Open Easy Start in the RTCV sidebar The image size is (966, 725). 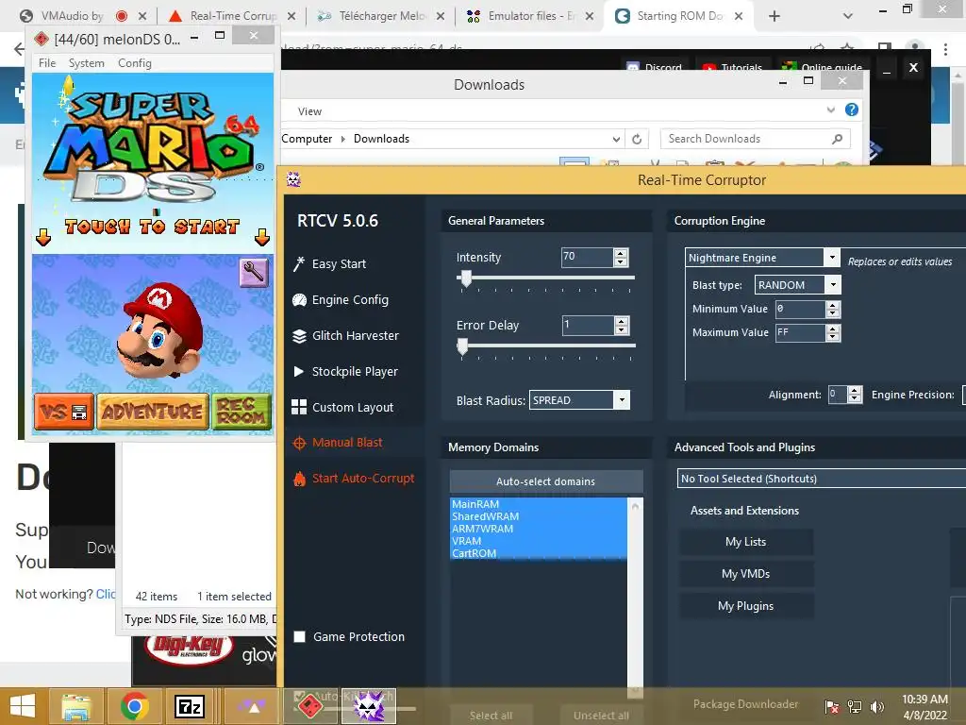coord(339,264)
